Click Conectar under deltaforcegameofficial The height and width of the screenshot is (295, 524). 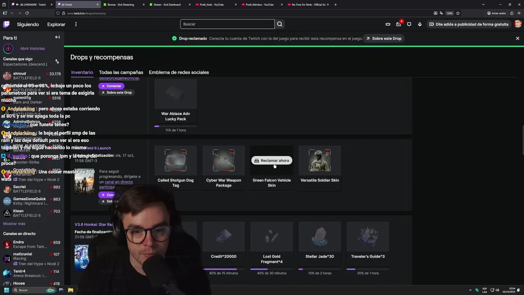tap(111, 86)
